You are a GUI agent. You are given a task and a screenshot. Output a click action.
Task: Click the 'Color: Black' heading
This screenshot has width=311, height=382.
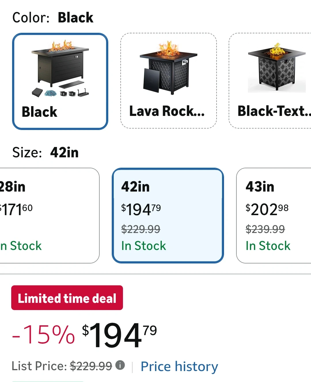coord(53,18)
